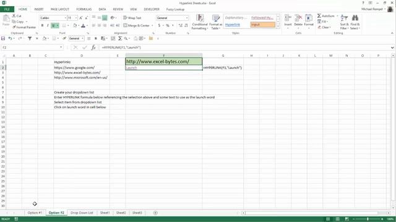The width and height of the screenshot is (396, 222).
Task: Open Sort & Filter menu
Action: click(344, 22)
